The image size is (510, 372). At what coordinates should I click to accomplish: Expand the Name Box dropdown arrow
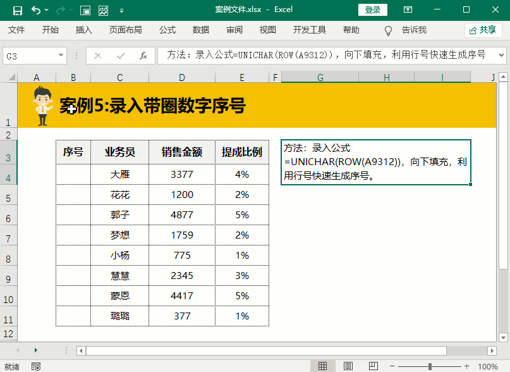61,56
